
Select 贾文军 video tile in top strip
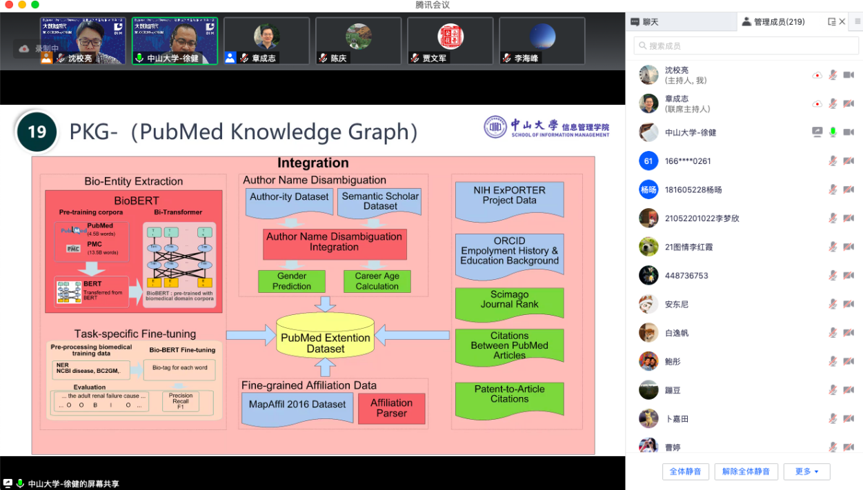[x=450, y=41]
